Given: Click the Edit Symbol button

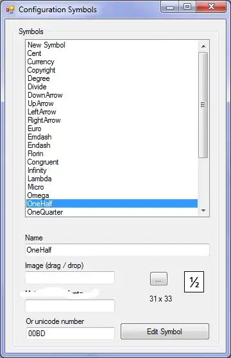Looking at the screenshot, I should [165, 331].
